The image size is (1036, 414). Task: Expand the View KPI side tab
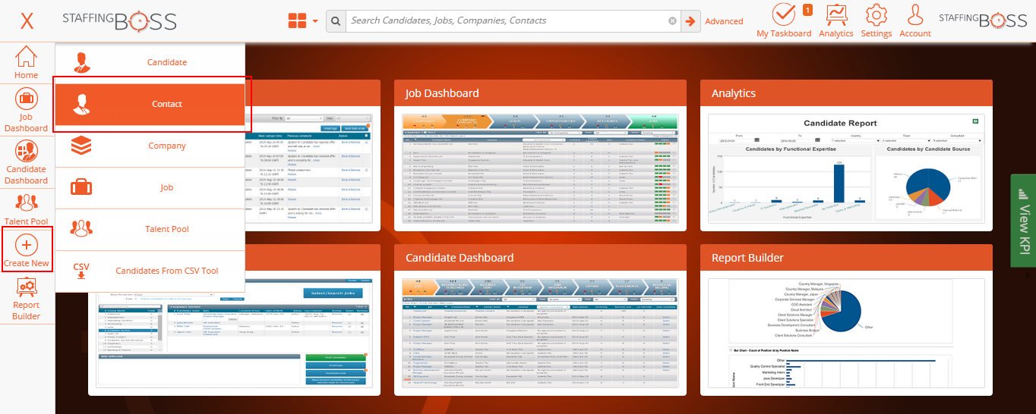pyautogui.click(x=1023, y=221)
